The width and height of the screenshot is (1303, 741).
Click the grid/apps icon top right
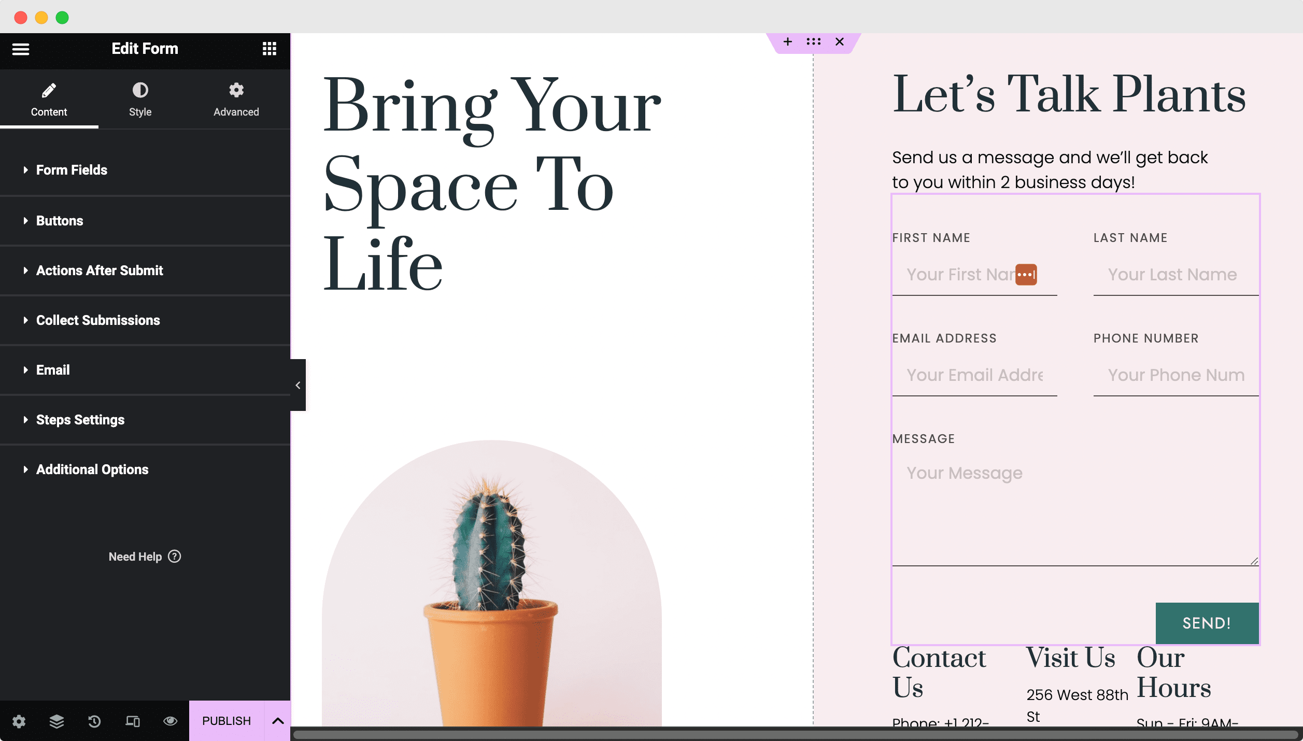(x=270, y=48)
